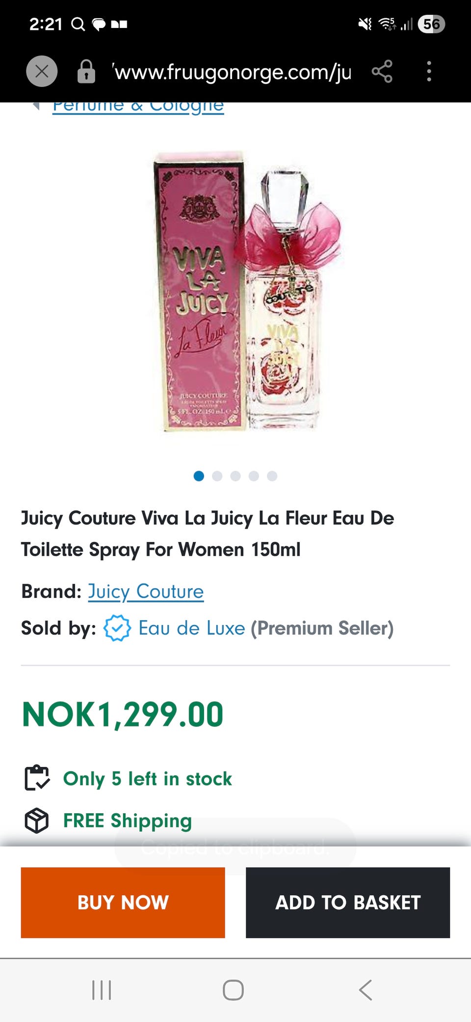Select the fourth image carousel dot
This screenshot has width=471, height=1022.
254,476
